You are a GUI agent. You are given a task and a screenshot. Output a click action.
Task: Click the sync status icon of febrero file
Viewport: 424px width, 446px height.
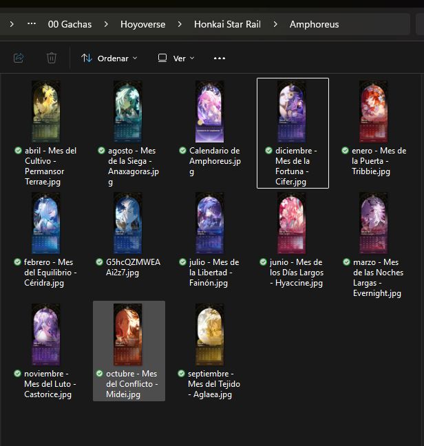(17, 262)
